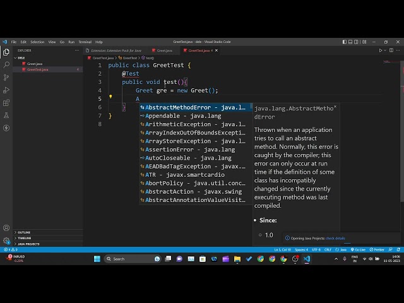Switch to the Extension Pack for Java tab
This screenshot has height=303, width=404.
coord(116,50)
